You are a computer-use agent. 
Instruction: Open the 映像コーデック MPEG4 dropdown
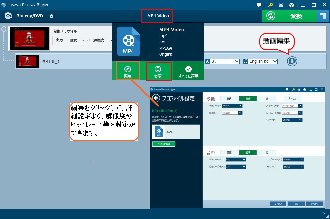[232, 105]
